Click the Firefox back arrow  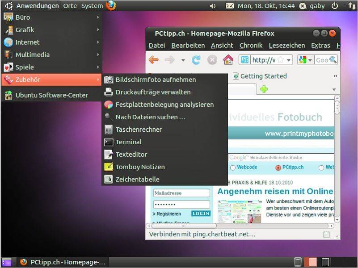tap(154, 60)
